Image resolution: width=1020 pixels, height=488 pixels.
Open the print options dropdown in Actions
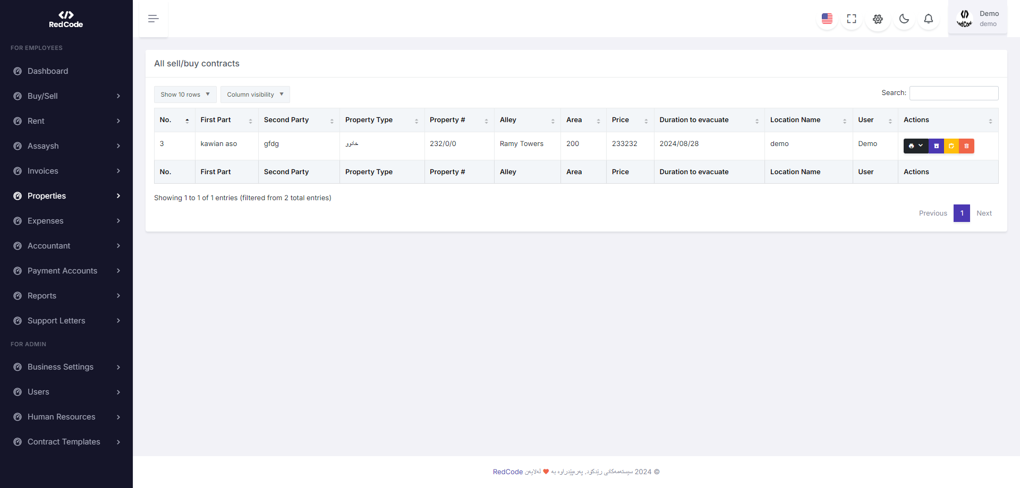pyautogui.click(x=915, y=146)
